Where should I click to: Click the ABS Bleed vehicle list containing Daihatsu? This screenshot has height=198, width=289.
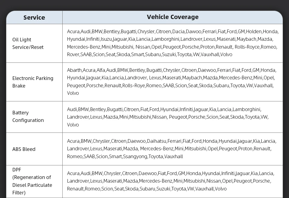172,148
